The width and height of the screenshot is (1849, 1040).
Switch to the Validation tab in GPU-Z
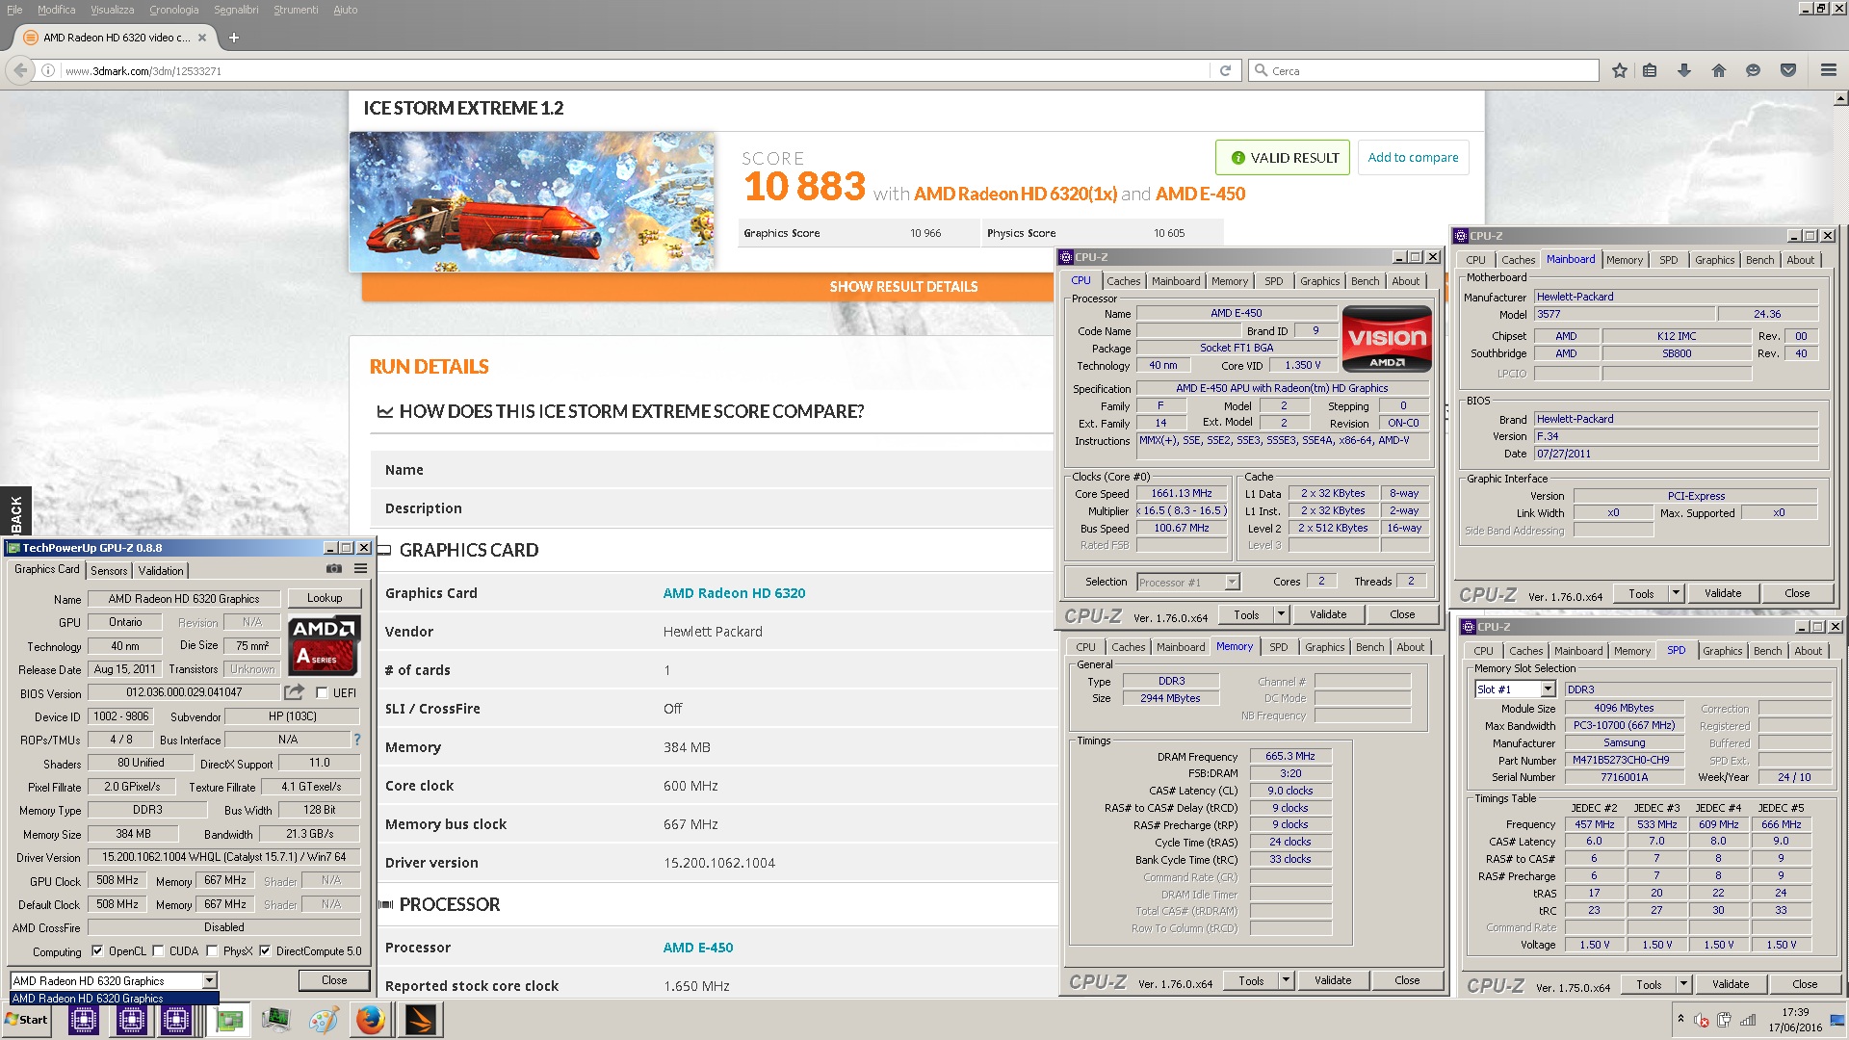pyautogui.click(x=161, y=571)
